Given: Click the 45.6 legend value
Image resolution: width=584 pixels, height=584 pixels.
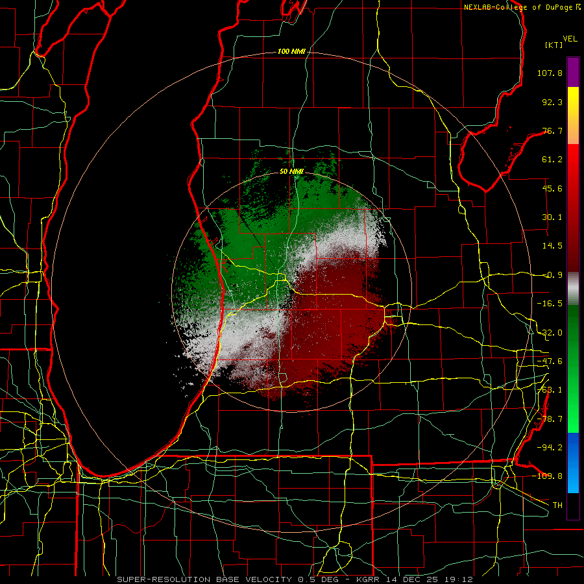Looking at the screenshot, I should [x=552, y=188].
